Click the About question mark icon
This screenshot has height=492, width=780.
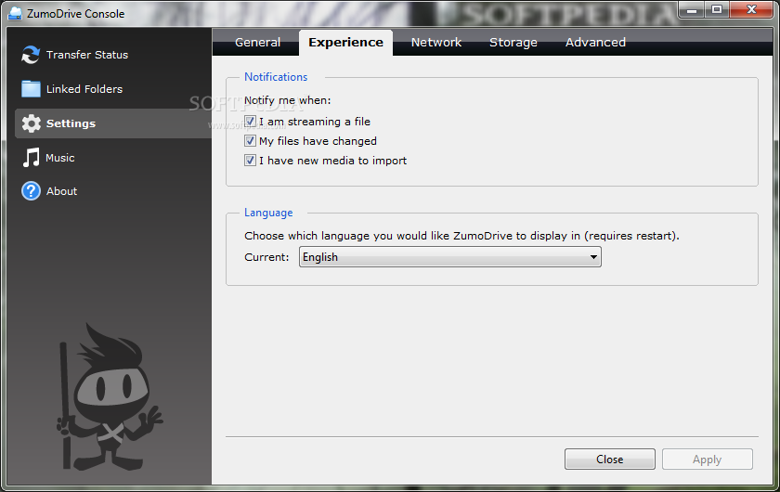(31, 191)
